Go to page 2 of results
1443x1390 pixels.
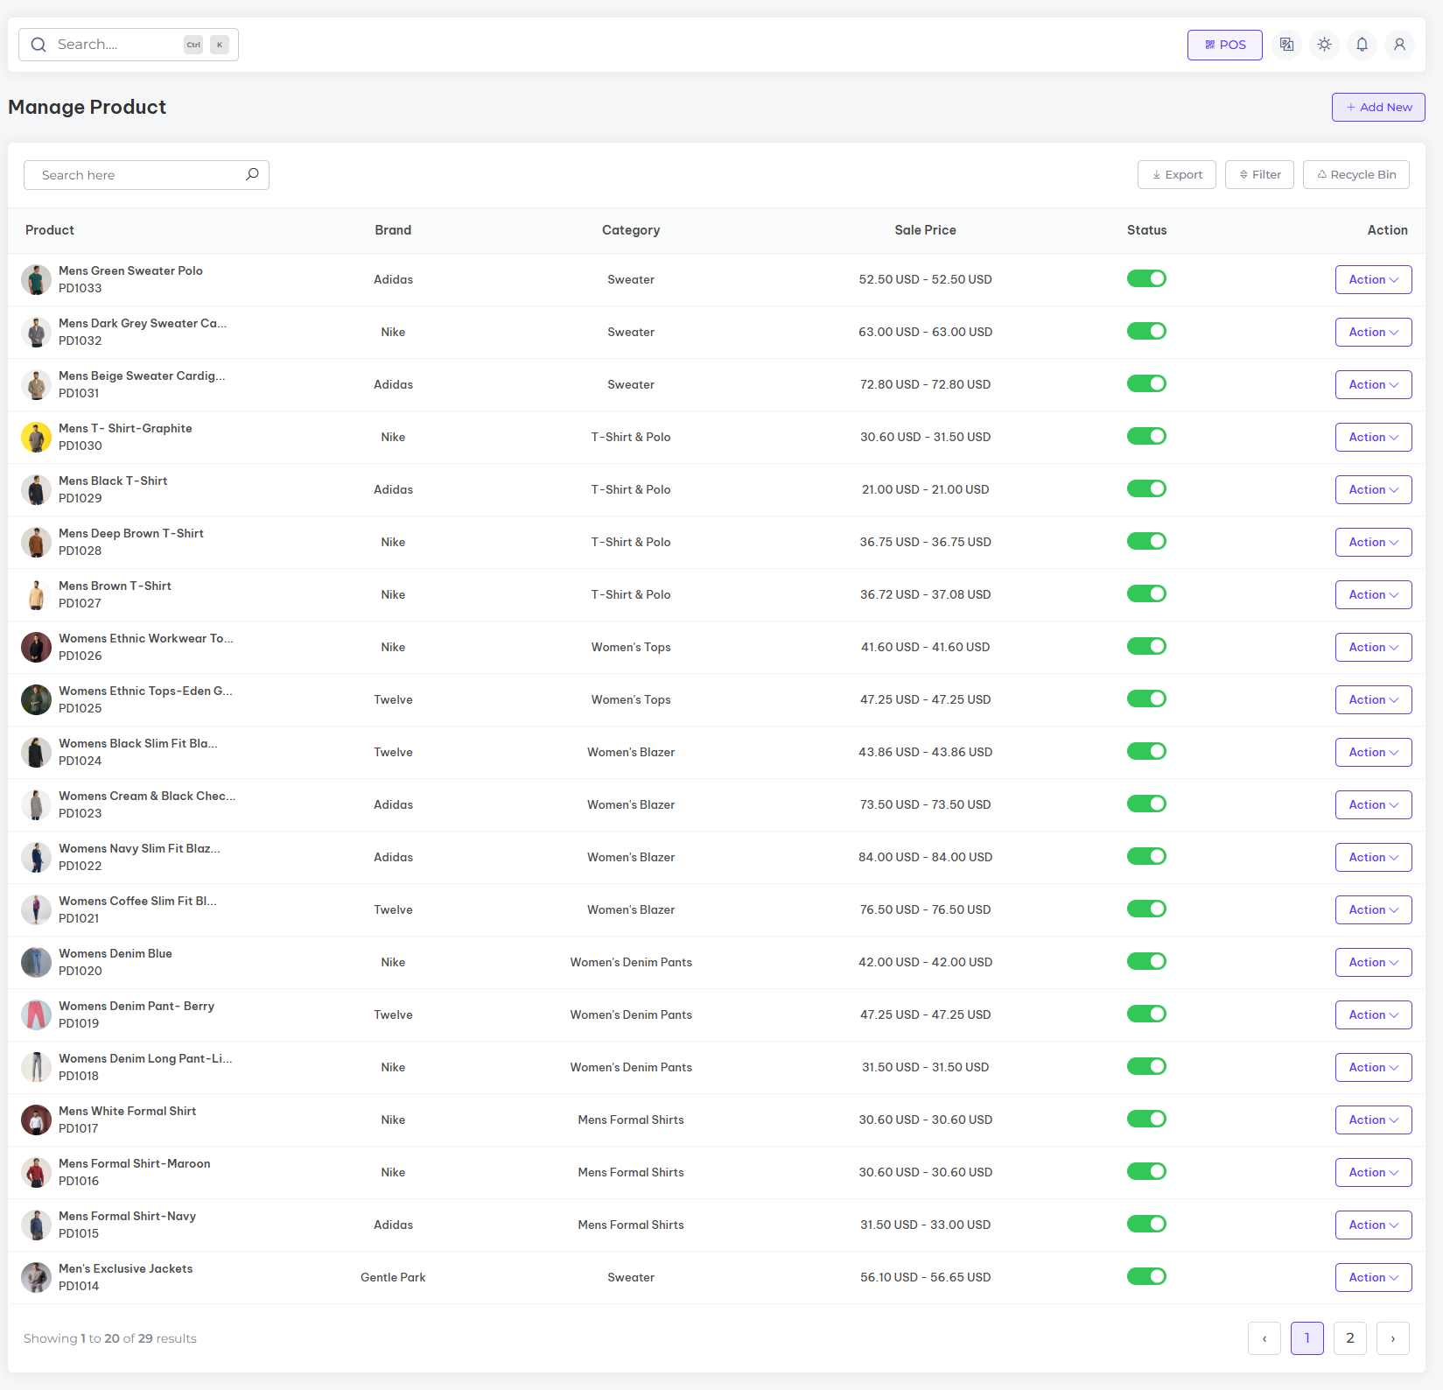coord(1349,1337)
